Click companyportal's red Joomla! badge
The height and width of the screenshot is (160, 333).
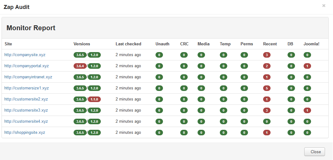click(x=307, y=66)
